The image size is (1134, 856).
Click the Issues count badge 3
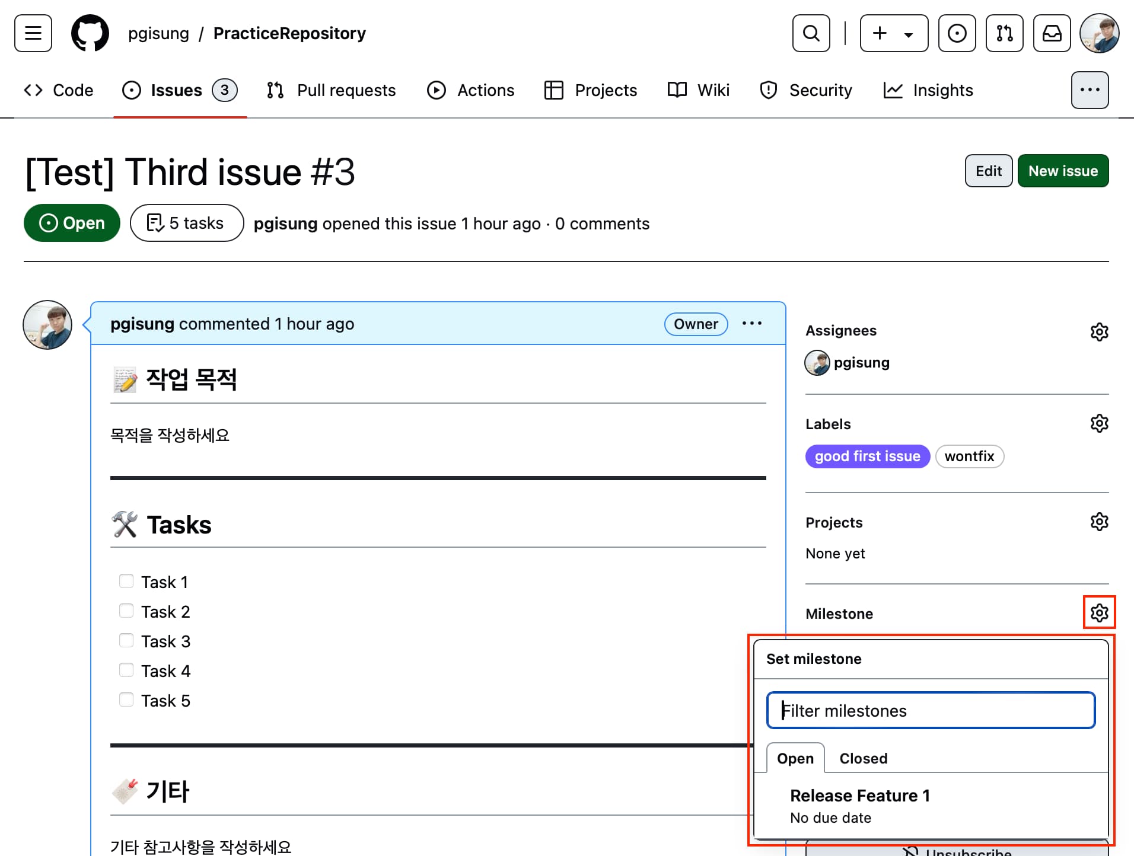[x=225, y=90]
